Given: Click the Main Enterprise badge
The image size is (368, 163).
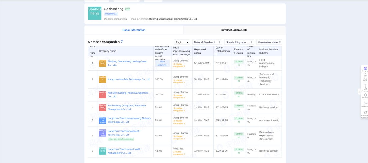Looking at the screenshot, I should point(162,63).
